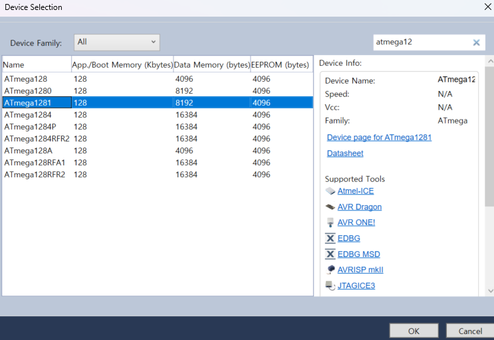Sort by EEPROM column header
494x340 pixels.
pyautogui.click(x=281, y=64)
